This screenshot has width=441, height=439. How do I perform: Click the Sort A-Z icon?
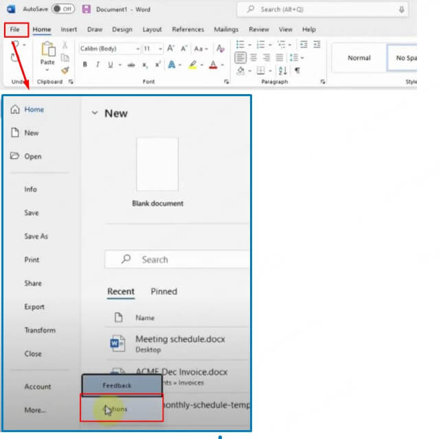(x=282, y=71)
